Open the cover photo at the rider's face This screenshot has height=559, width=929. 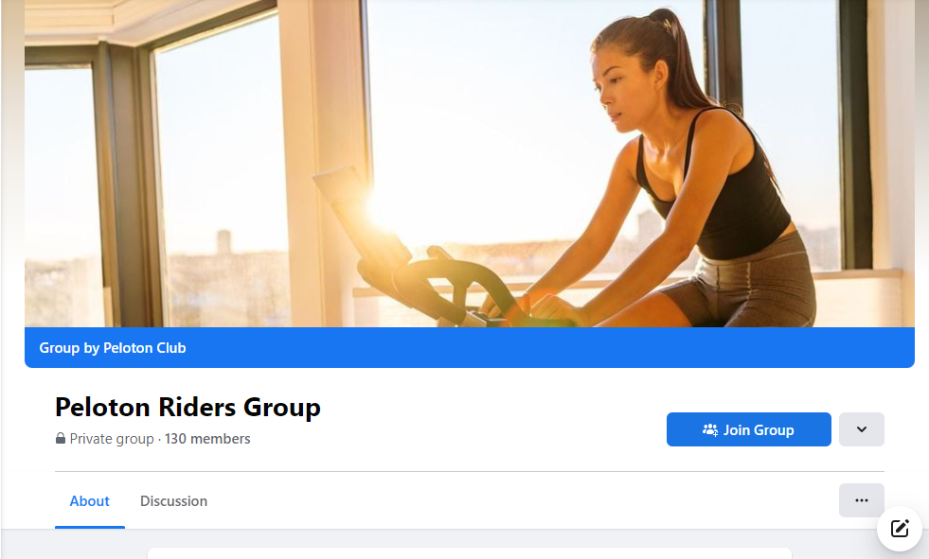click(x=622, y=89)
